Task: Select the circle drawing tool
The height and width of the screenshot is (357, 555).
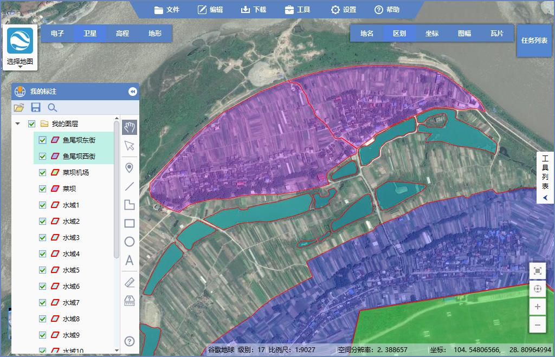Action: click(130, 242)
